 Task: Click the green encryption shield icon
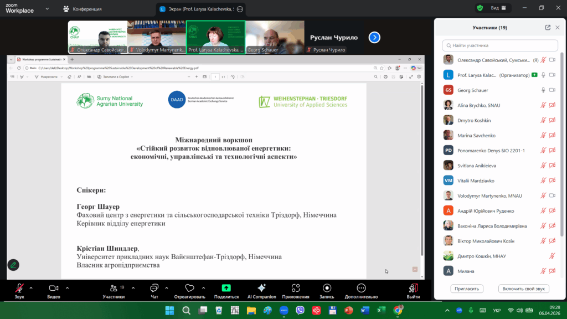(480, 8)
